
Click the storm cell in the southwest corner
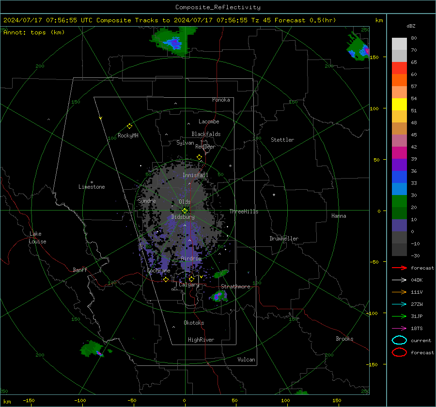pos(93,349)
